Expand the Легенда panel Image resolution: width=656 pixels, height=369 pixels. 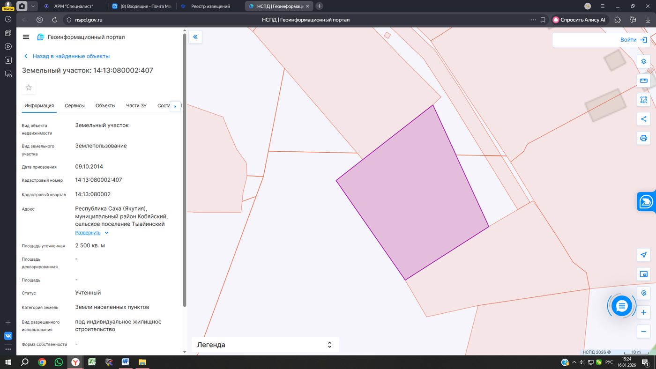265,345
